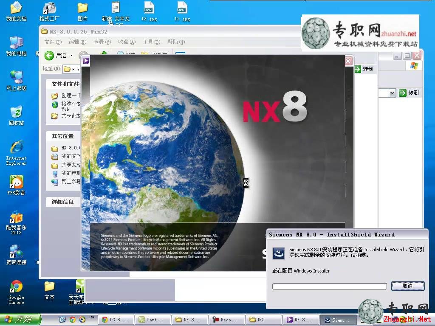Open the 文件(F) menu in Explorer
This screenshot has width=435, height=326.
(x=53, y=42)
